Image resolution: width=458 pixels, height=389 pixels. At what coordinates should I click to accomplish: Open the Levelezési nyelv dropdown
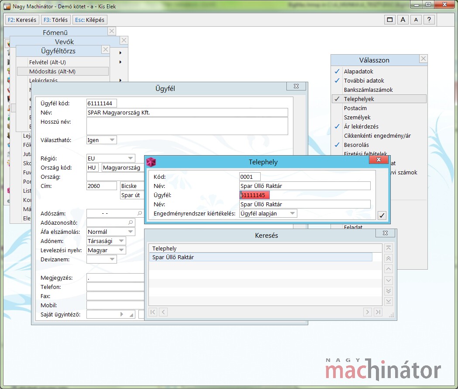107,250
